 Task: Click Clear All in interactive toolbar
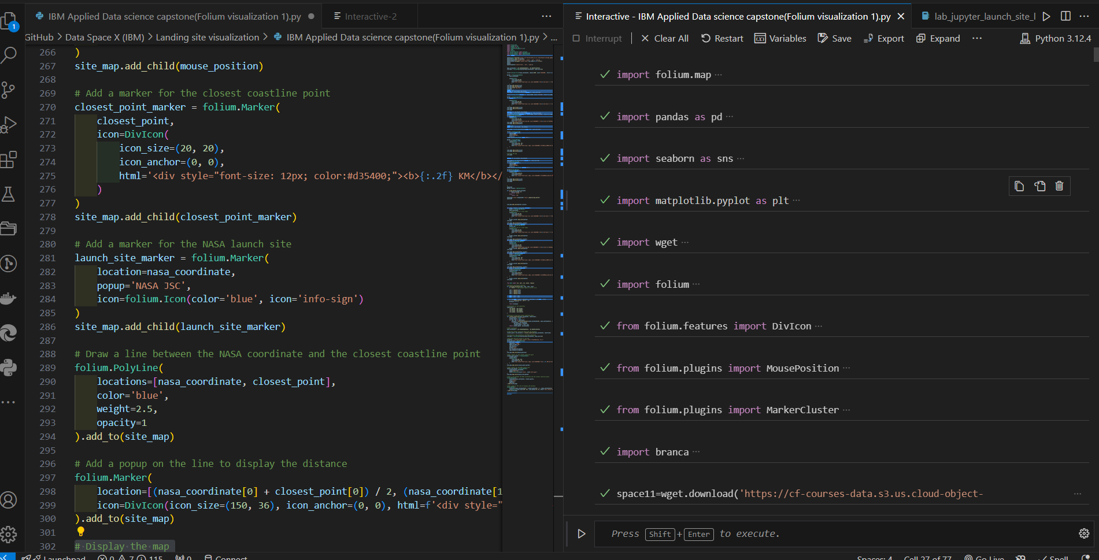tap(665, 39)
